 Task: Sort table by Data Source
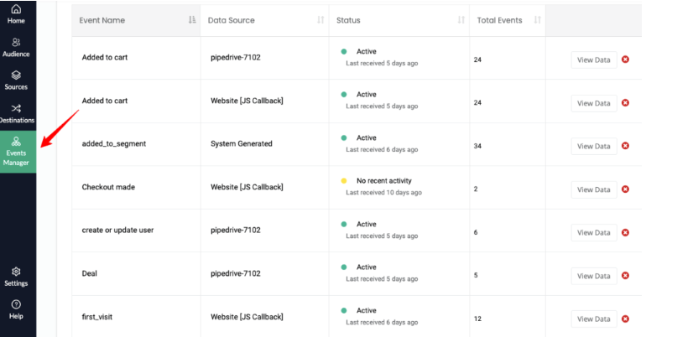click(320, 20)
